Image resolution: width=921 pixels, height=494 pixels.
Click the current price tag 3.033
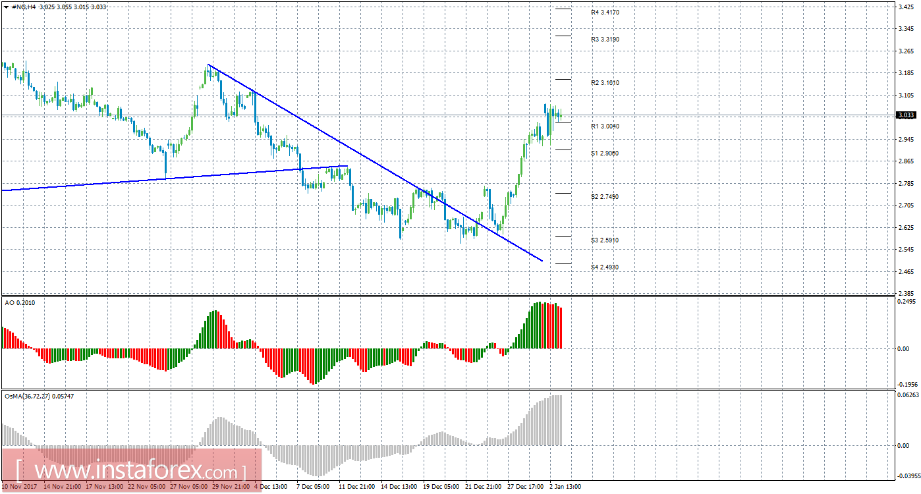pos(907,115)
